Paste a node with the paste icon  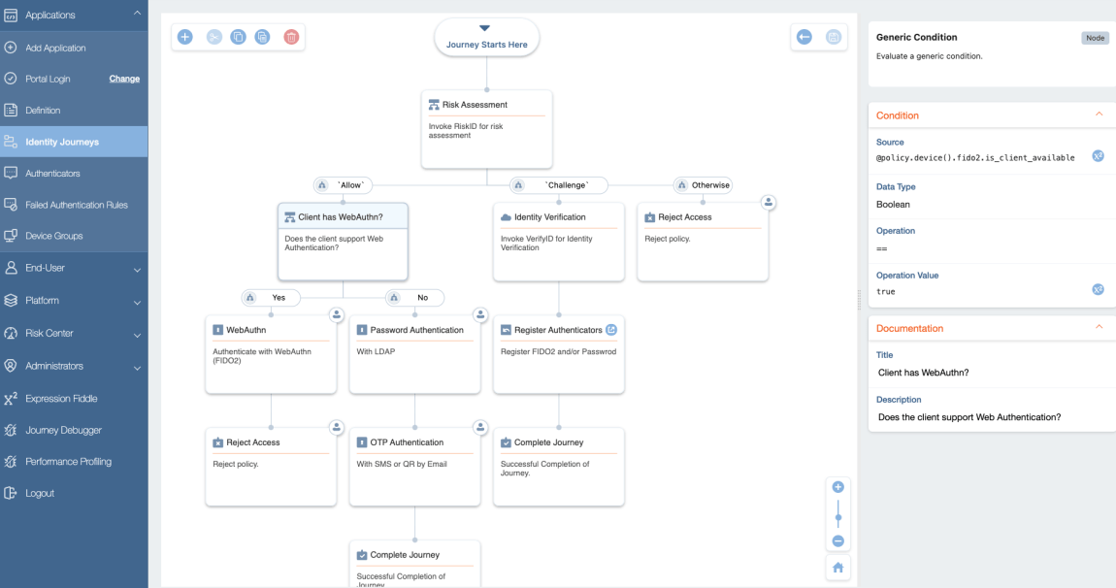pyautogui.click(x=264, y=36)
